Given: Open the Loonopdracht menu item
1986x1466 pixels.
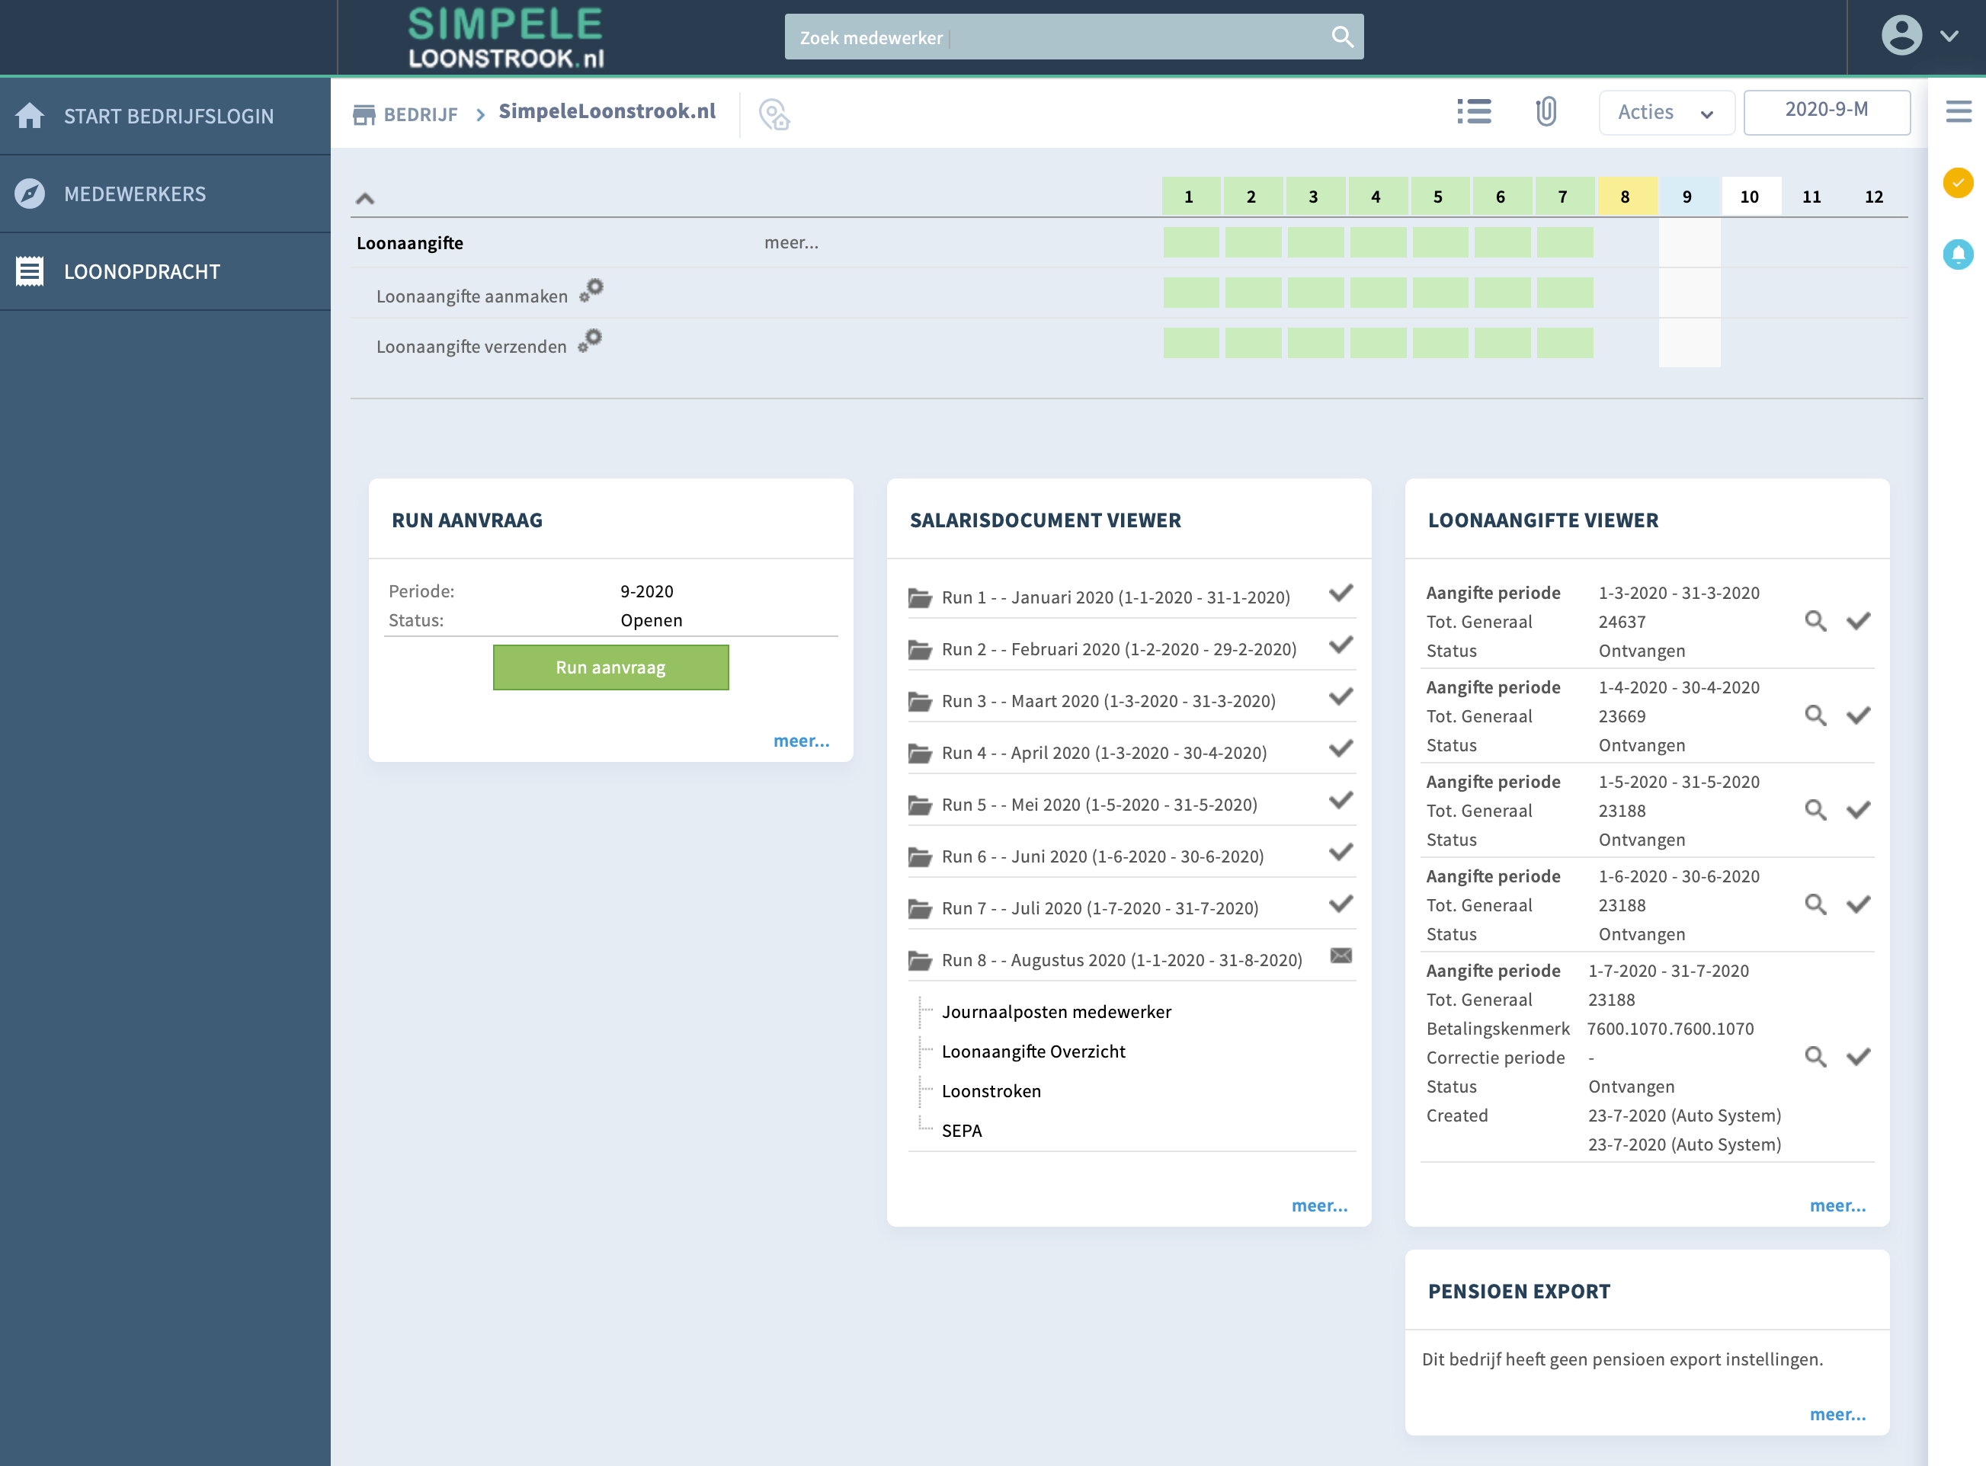Looking at the screenshot, I should (142, 271).
